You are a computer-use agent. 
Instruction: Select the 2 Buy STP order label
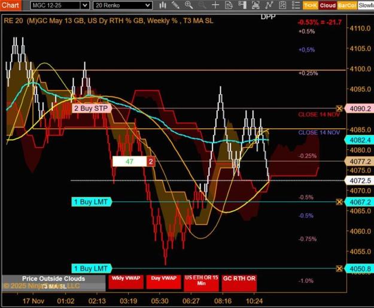point(92,108)
